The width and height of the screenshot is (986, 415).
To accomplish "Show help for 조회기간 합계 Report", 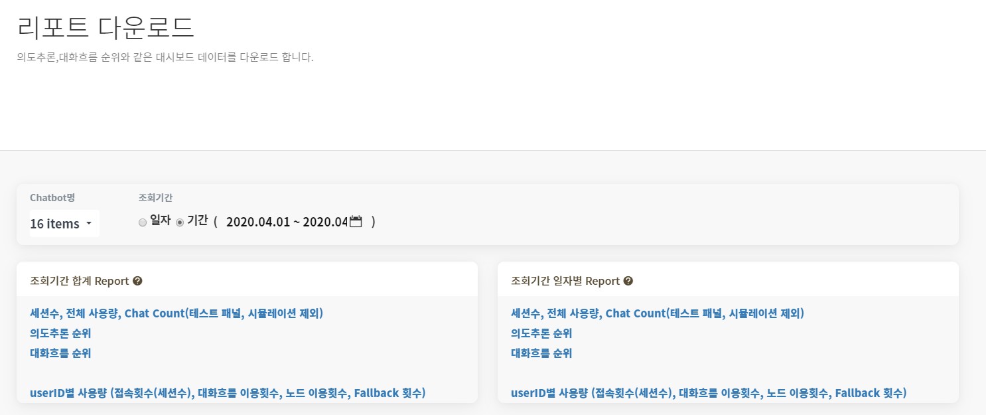I will click(x=137, y=281).
